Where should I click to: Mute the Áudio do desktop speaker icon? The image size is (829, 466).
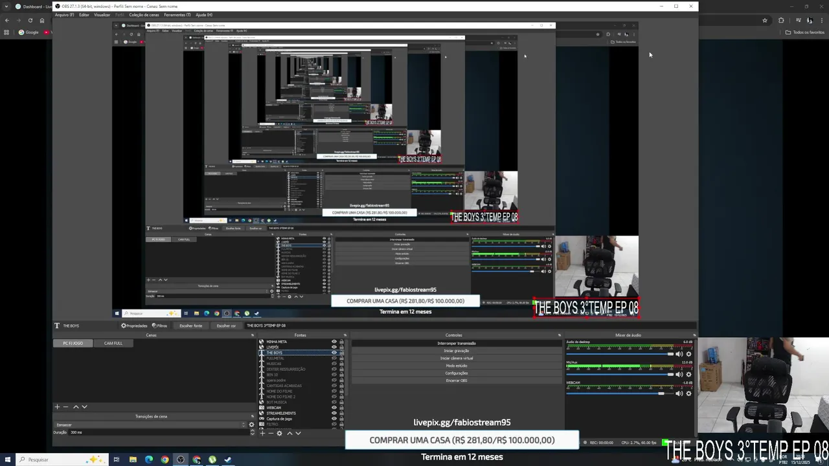[x=679, y=354]
